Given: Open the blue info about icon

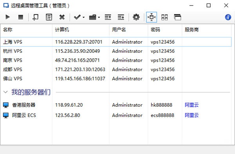Looking at the screenshot, I should click(x=228, y=17).
